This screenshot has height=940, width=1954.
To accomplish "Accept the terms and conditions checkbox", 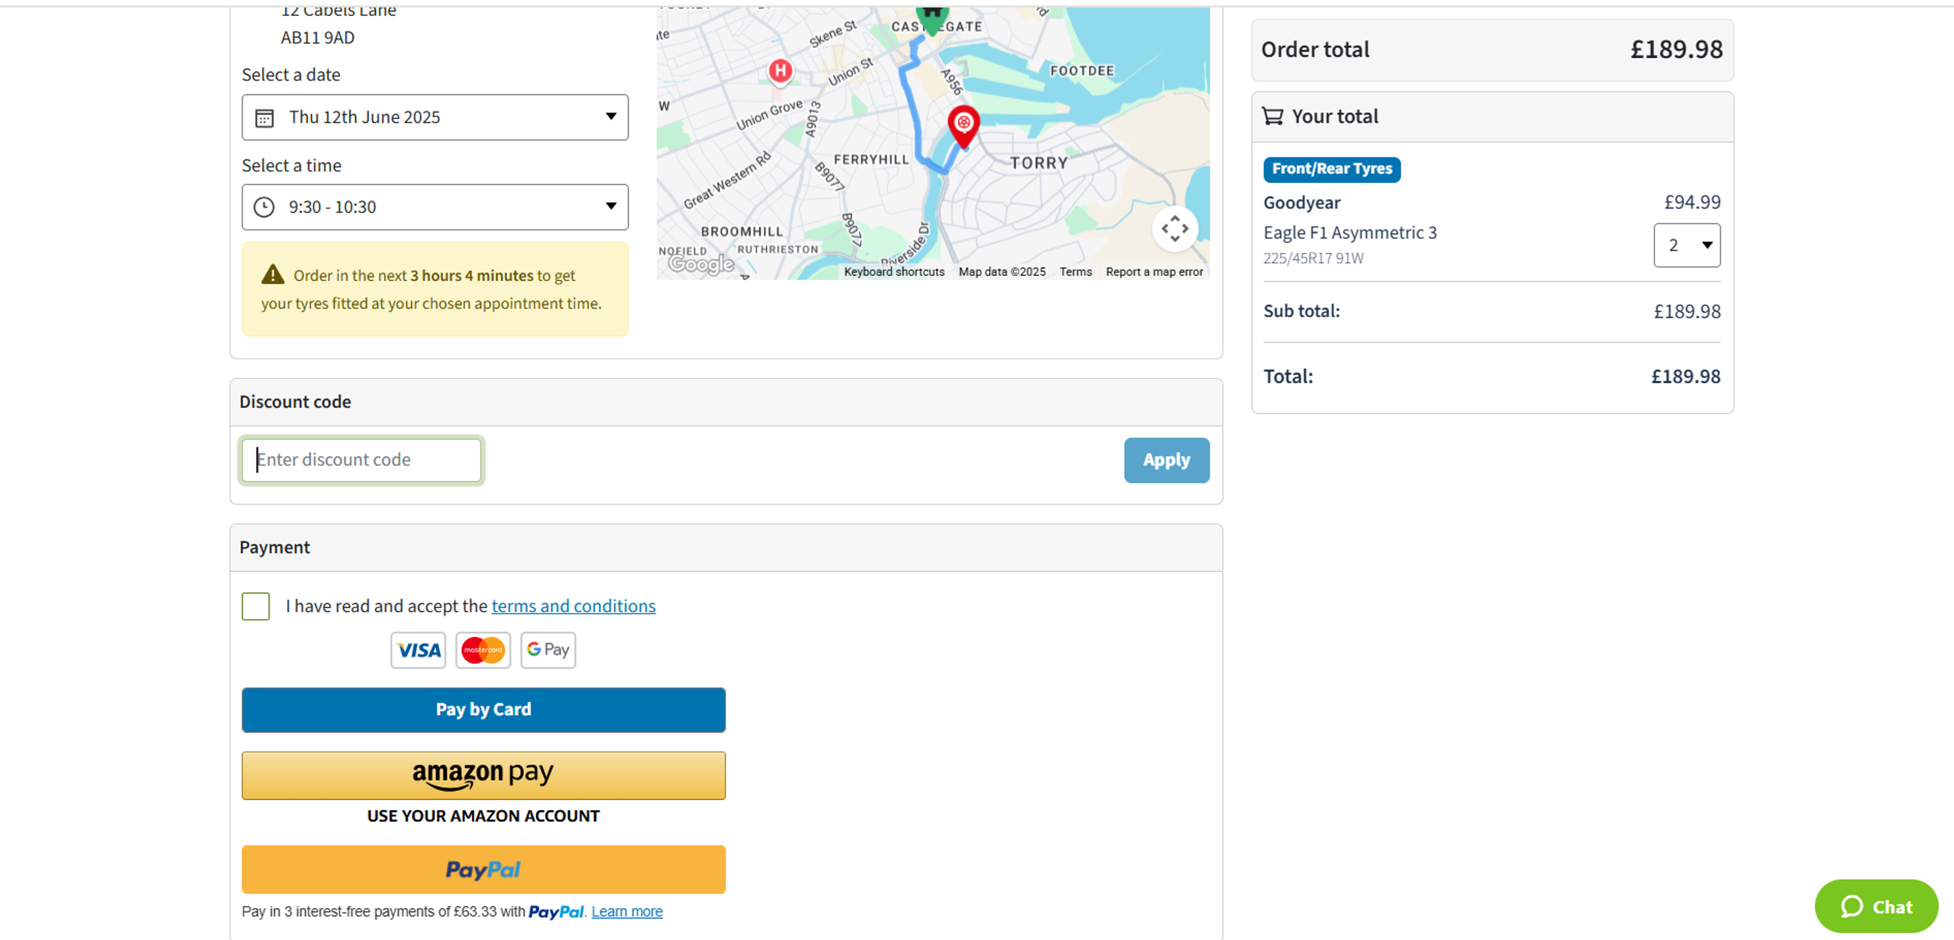I will (255, 606).
